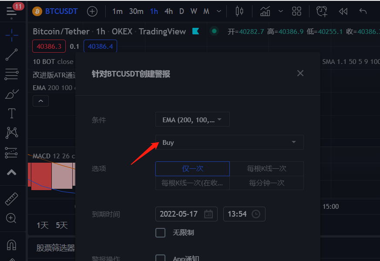Click the blue buy price 40386.4
380x261 pixels.
pyautogui.click(x=100, y=46)
